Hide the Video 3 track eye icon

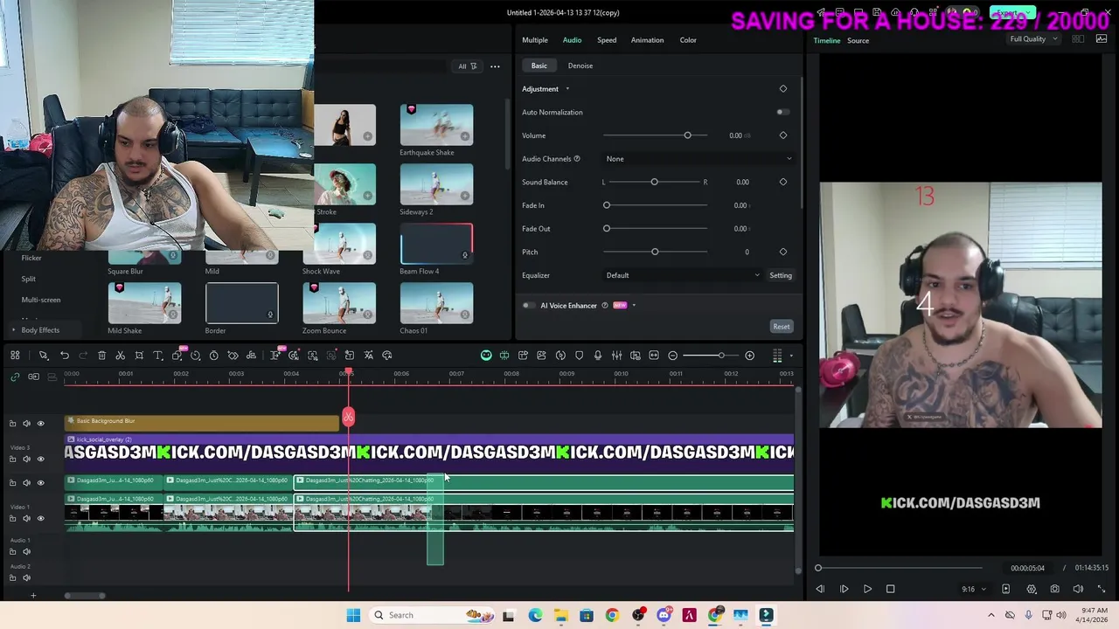tap(40, 459)
